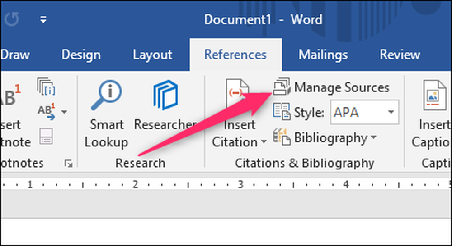Click the Insert Endnote icon

pos(46,87)
